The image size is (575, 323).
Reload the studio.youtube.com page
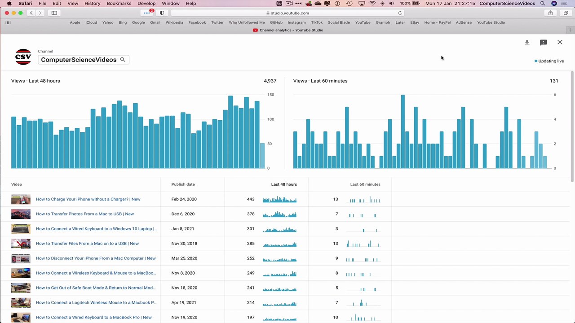tap(400, 13)
